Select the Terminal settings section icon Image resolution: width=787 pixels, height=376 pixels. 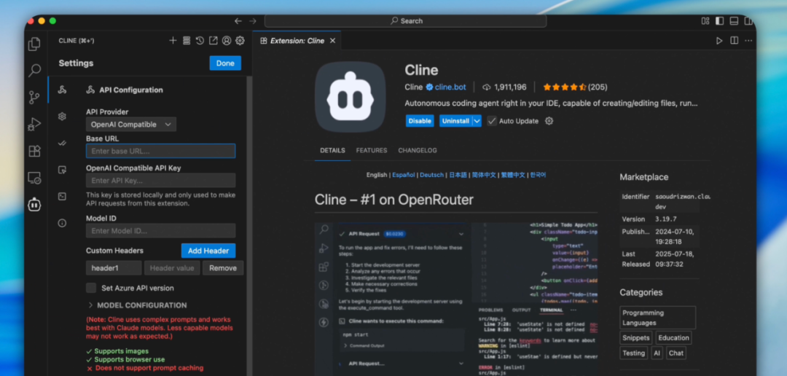[62, 196]
